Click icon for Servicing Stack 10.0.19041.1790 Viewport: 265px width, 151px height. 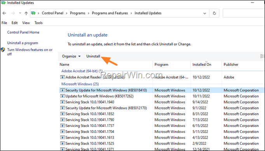coord(63,120)
